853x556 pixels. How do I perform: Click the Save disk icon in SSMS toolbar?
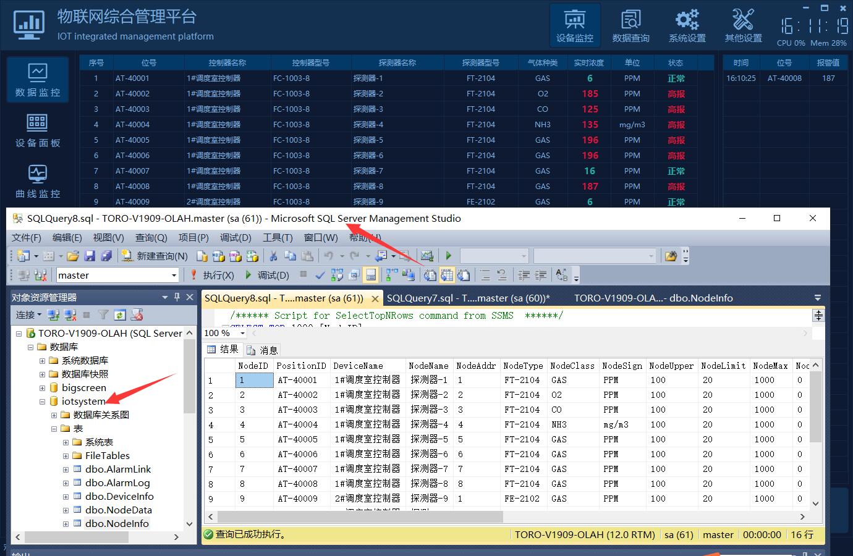click(90, 256)
